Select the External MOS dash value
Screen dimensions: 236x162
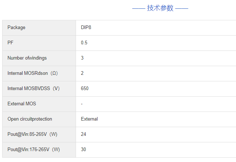(x=82, y=104)
